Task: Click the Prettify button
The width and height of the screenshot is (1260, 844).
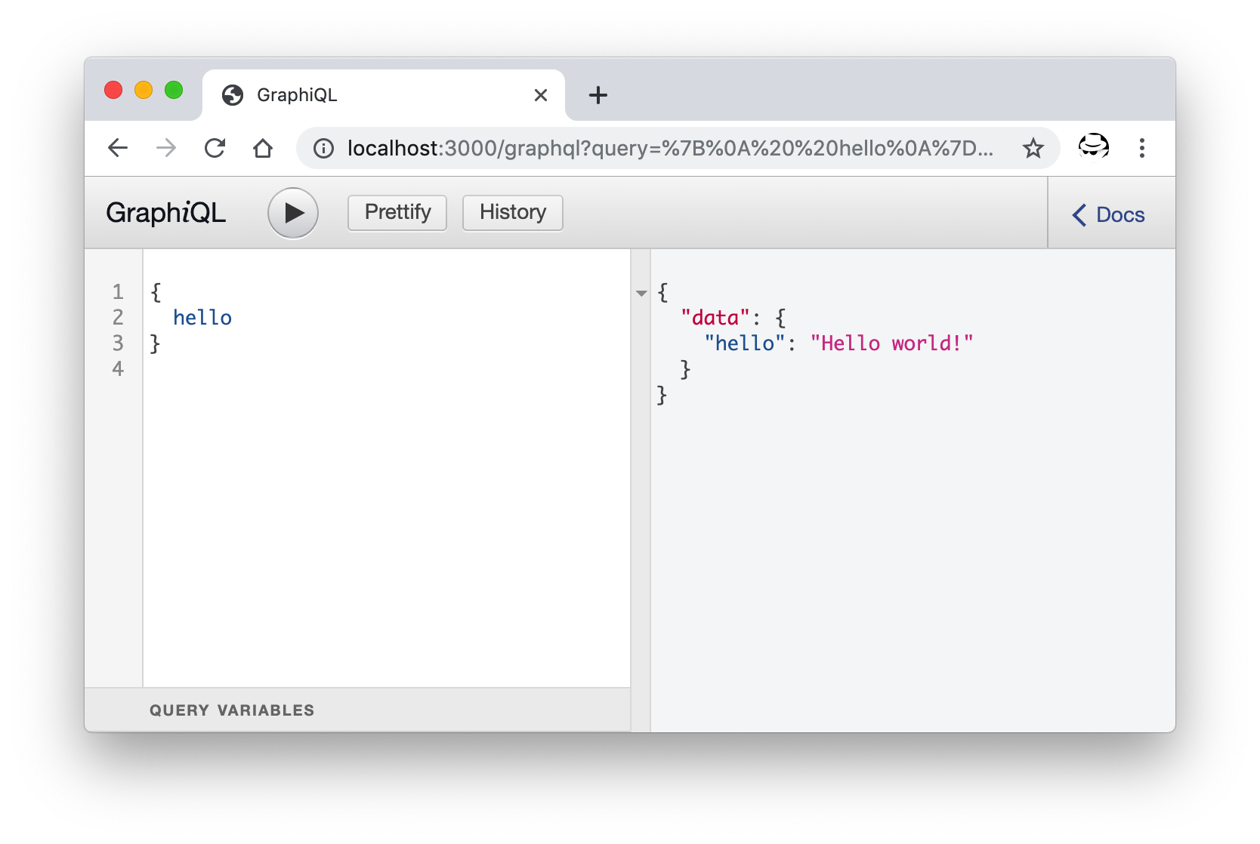Action: pos(397,212)
